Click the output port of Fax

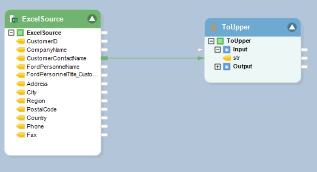(104, 135)
